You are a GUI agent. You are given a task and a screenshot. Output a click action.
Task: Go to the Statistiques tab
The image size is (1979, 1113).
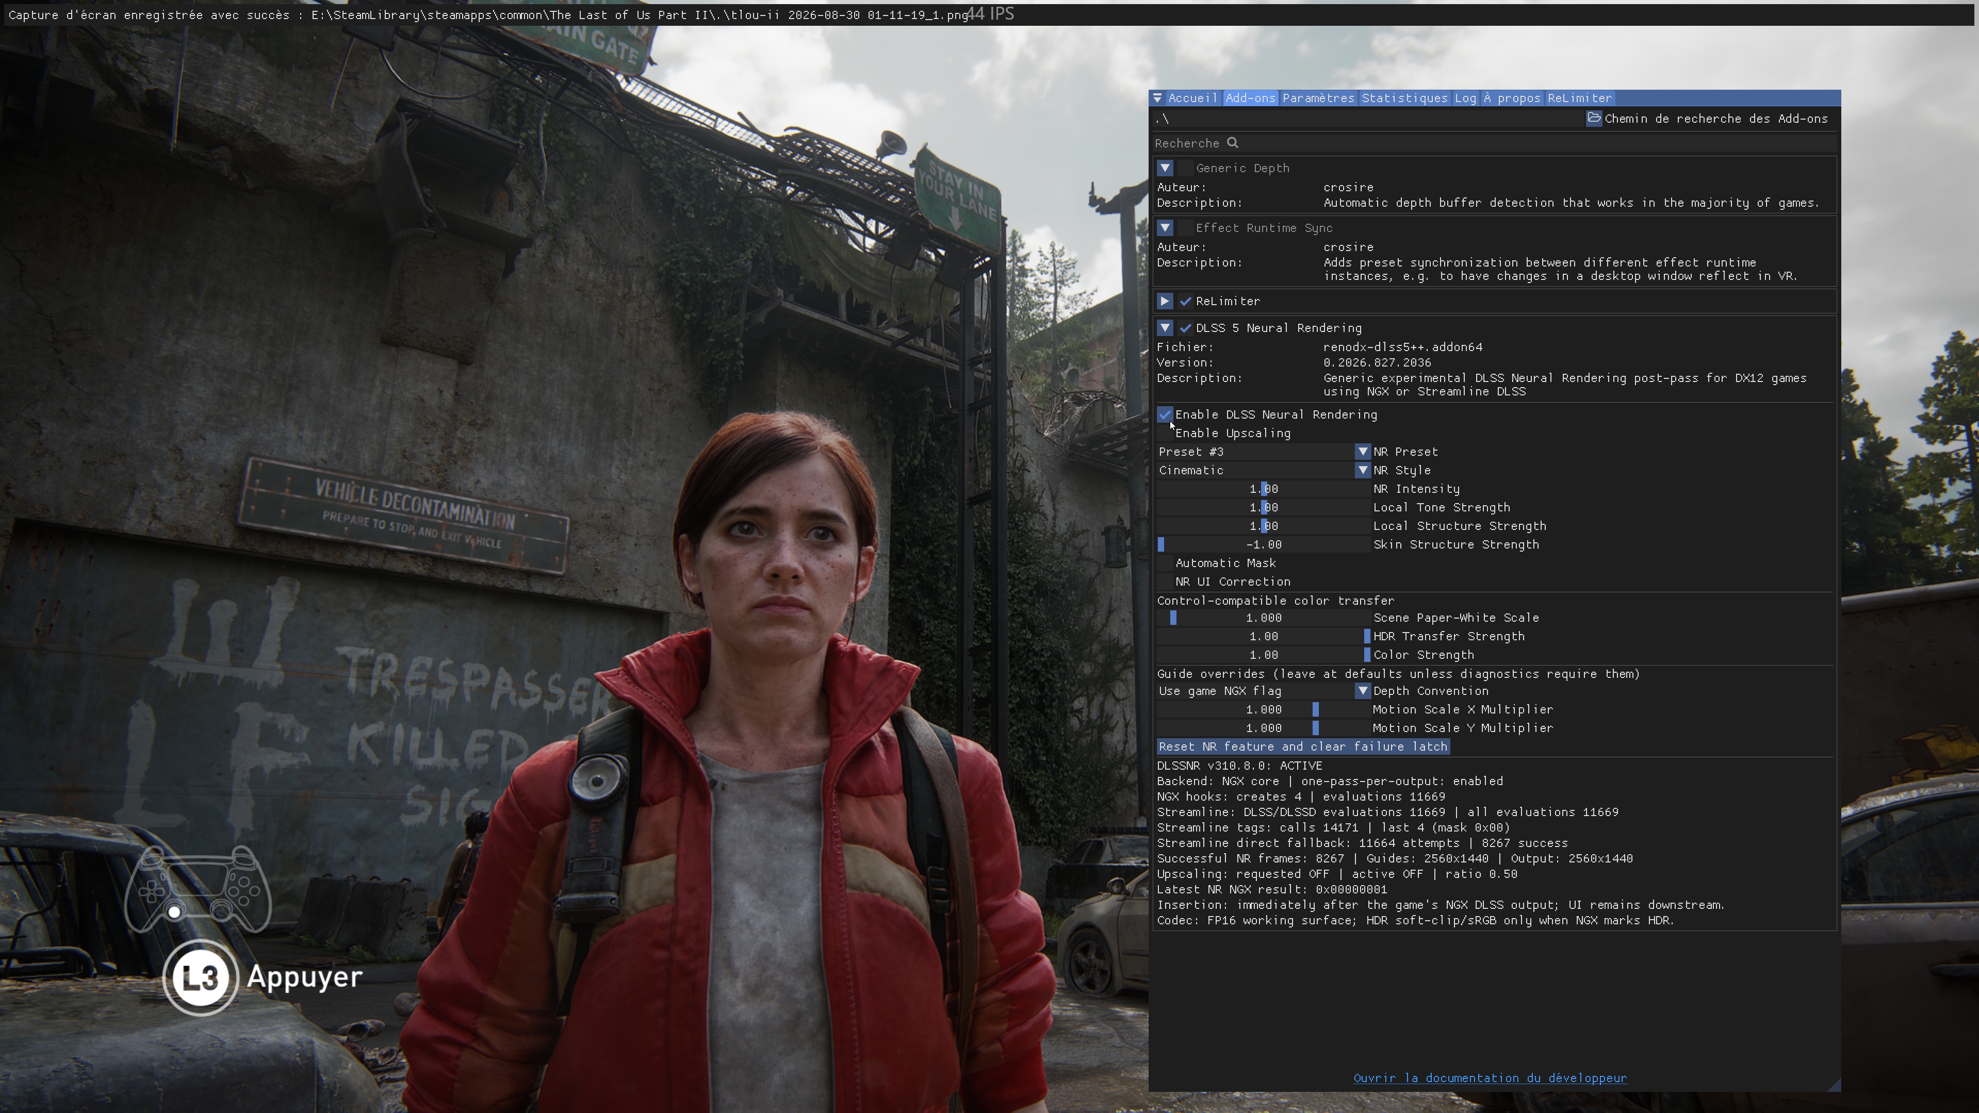1404,98
